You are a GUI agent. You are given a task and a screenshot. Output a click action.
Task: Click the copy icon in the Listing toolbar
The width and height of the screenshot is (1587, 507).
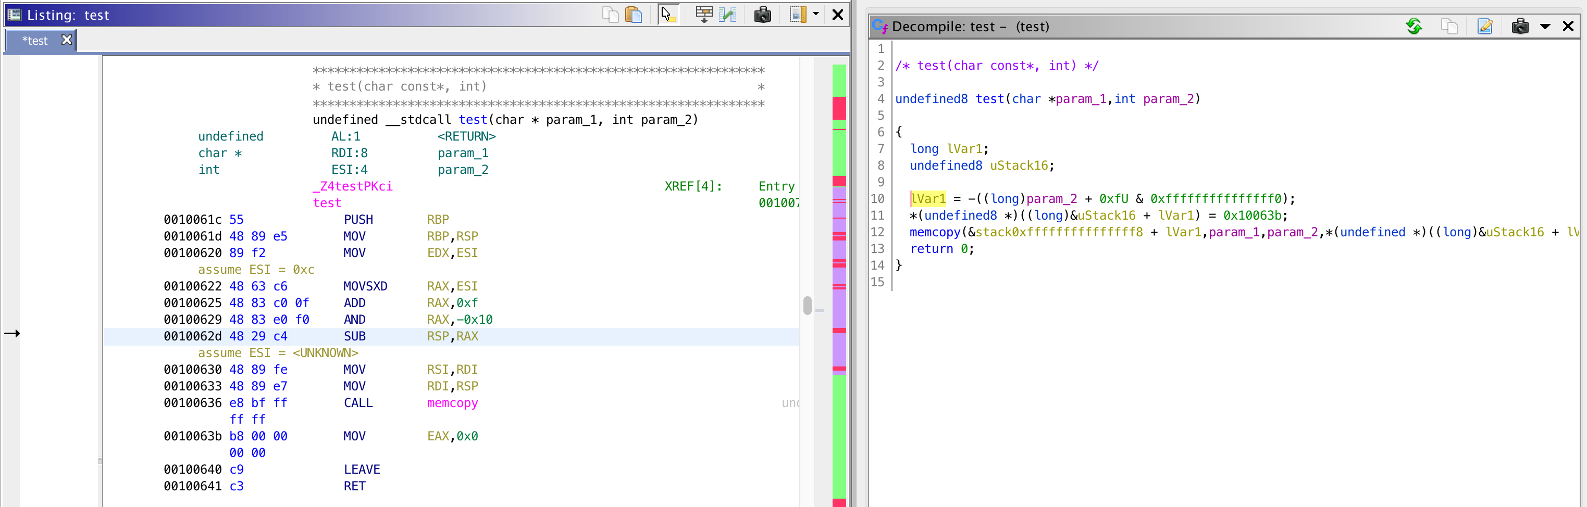[x=610, y=14]
